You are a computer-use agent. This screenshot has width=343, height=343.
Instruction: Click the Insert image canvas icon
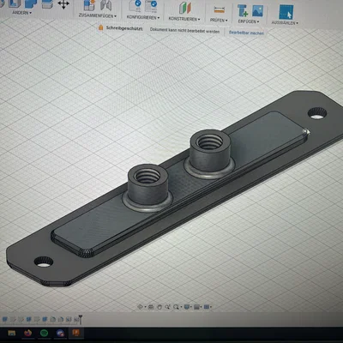(258, 11)
